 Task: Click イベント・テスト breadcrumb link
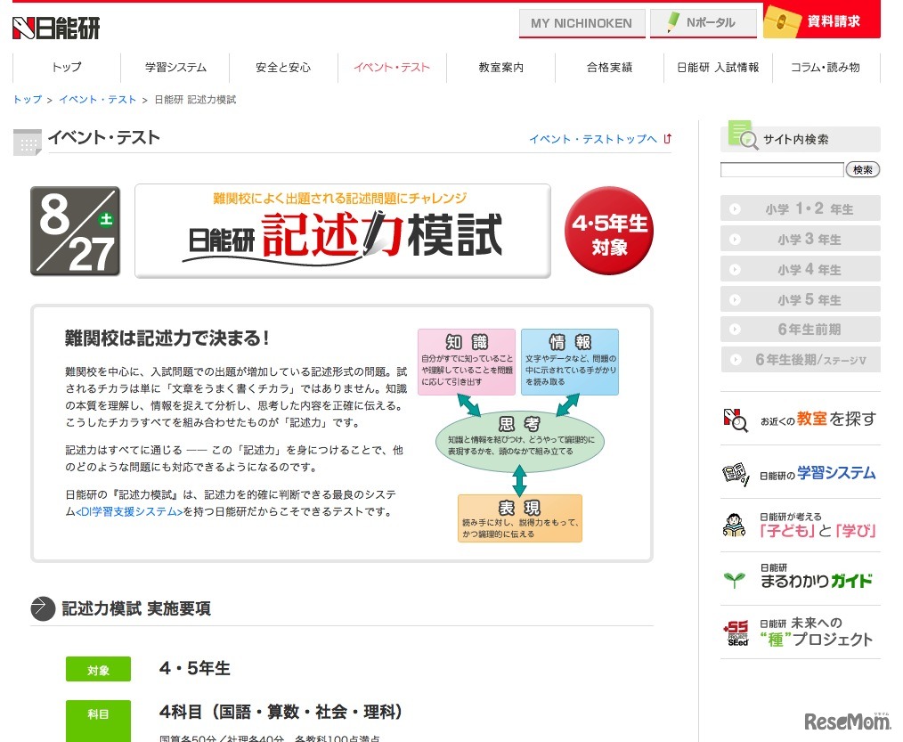(97, 100)
